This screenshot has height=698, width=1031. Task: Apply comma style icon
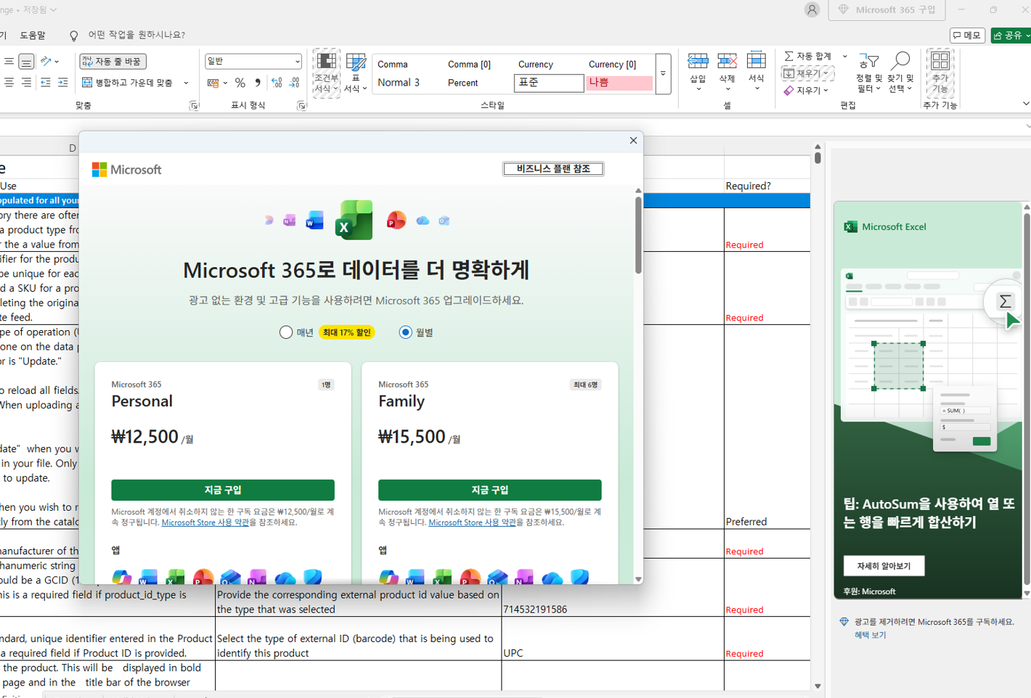258,83
